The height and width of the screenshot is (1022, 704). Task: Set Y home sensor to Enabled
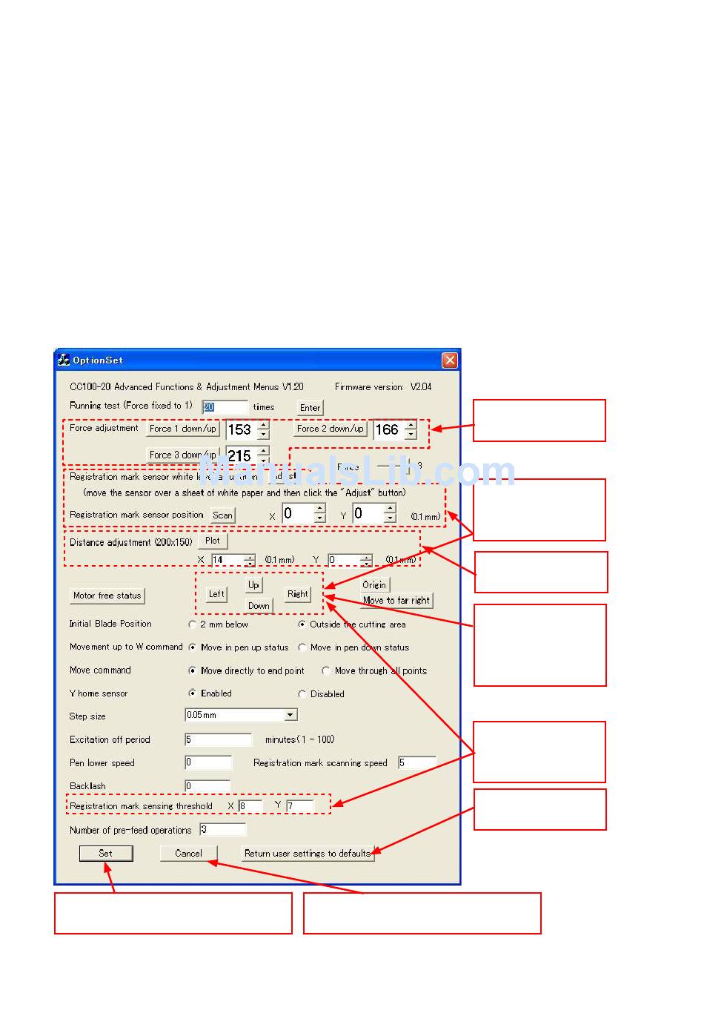click(193, 693)
